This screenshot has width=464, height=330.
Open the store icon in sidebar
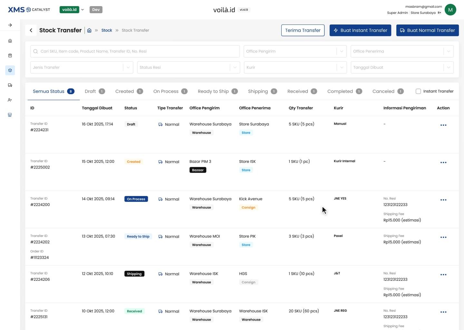tap(10, 115)
